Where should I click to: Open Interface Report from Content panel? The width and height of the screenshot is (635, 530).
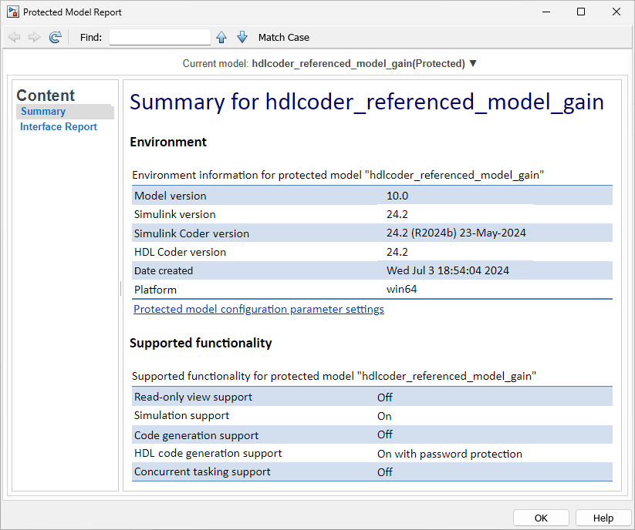(x=59, y=127)
